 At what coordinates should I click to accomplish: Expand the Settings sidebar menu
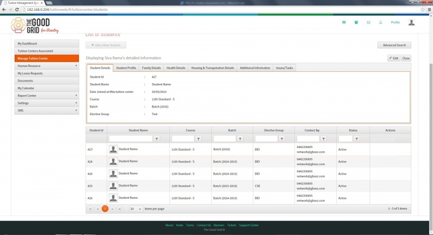click(x=47, y=103)
